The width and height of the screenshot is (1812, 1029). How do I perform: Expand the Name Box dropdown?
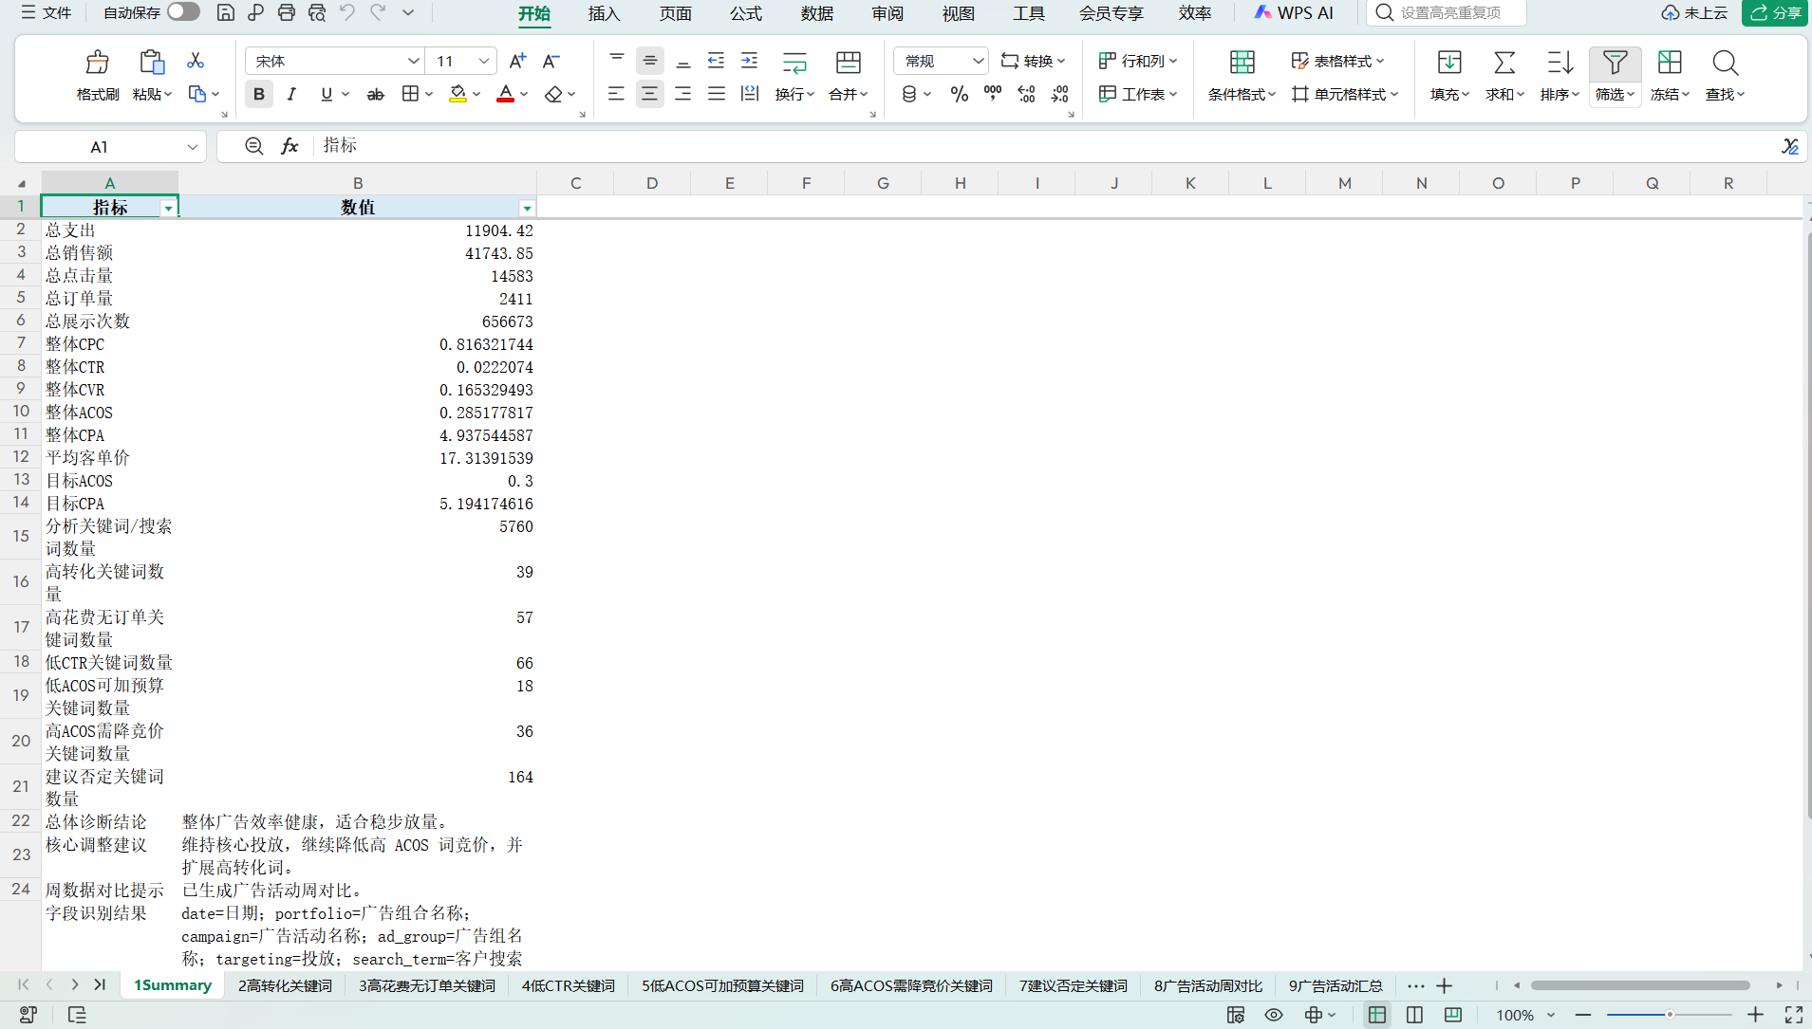(x=192, y=147)
